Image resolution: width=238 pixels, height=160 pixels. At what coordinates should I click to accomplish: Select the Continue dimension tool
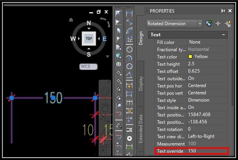pyautogui.click(x=129, y=102)
